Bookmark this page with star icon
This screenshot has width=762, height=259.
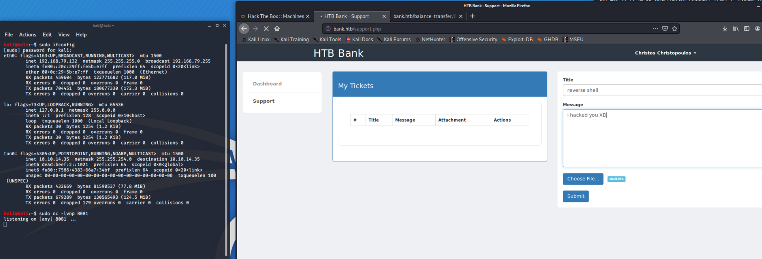674,29
